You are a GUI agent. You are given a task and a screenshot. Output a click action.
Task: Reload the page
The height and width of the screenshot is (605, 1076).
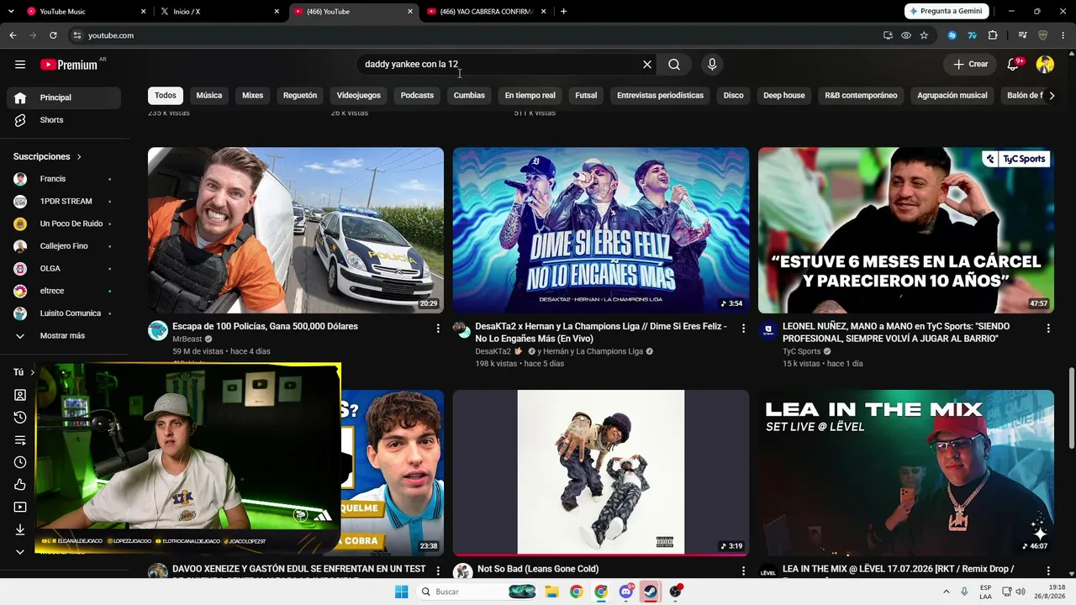click(53, 35)
